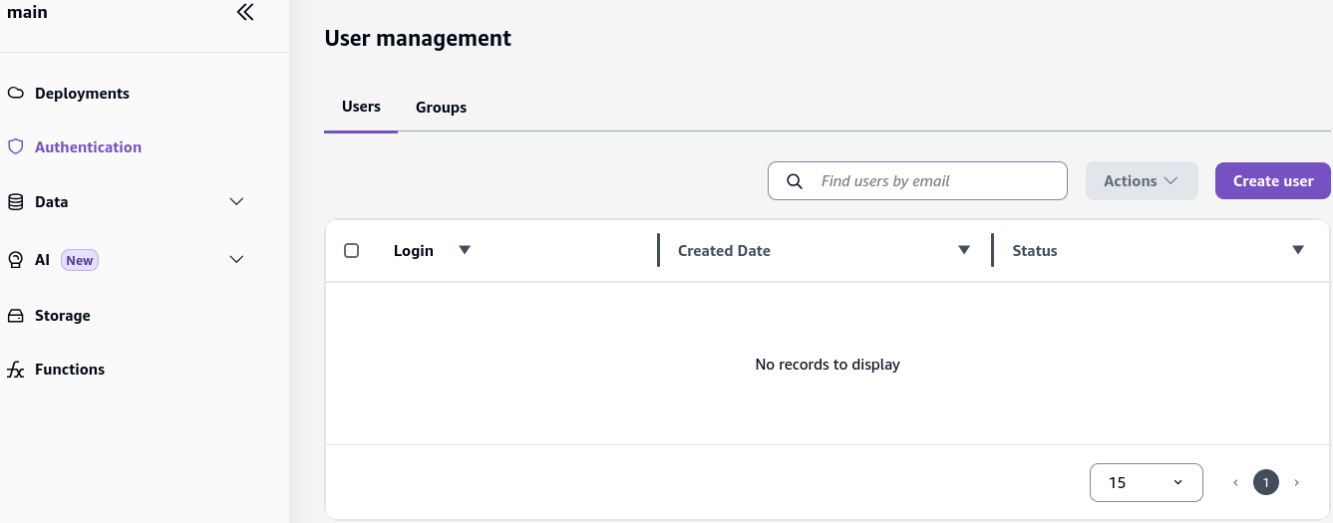Switch to the Groups tab
Viewport: 1333px width, 523px height.
[x=441, y=108]
